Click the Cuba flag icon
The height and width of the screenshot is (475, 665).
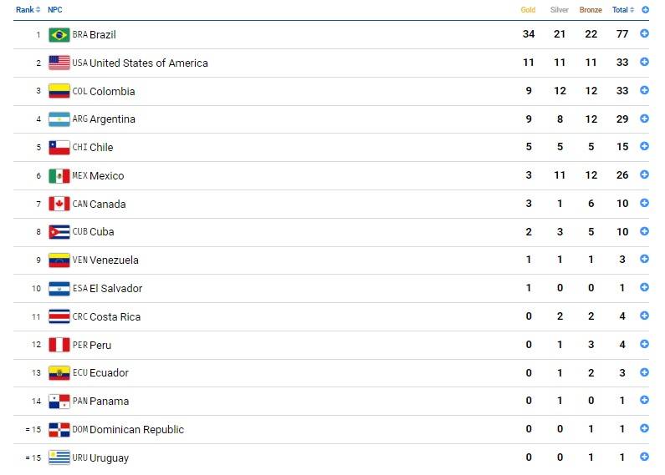59,232
